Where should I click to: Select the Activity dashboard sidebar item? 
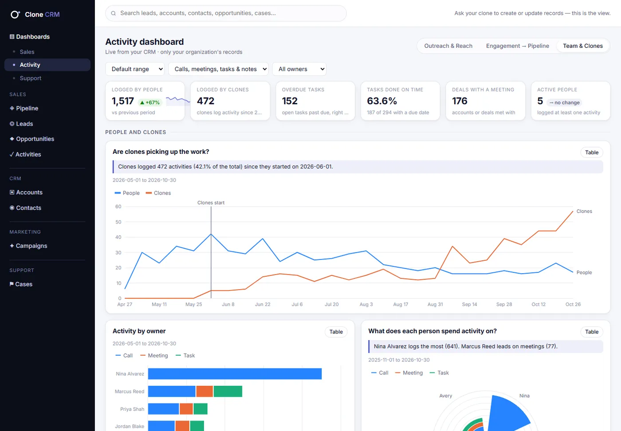click(x=47, y=65)
